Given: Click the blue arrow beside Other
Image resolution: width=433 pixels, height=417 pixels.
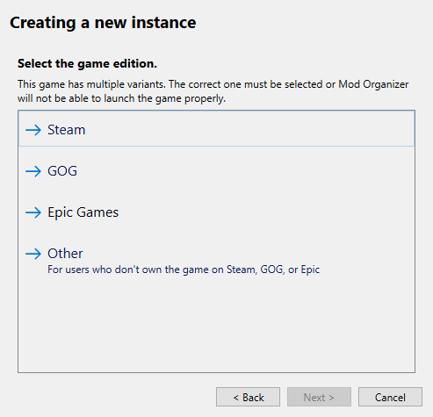Looking at the screenshot, I should pos(33,254).
